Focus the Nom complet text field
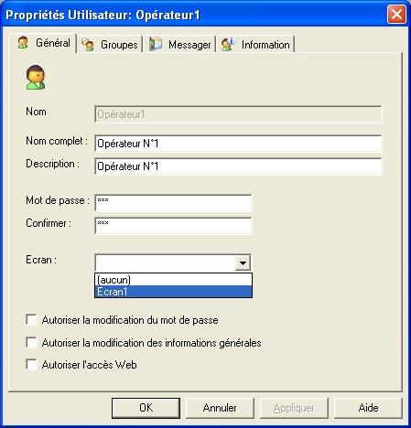Image resolution: width=411 pixels, height=428 pixels. (238, 144)
